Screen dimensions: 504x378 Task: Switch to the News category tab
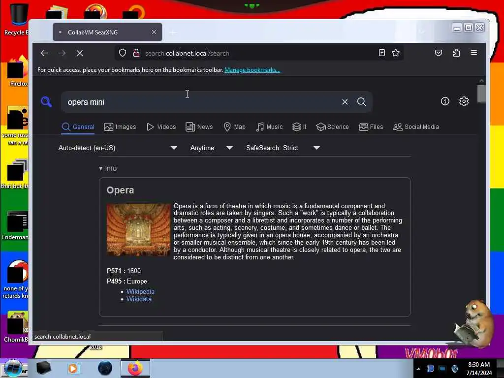[199, 127]
